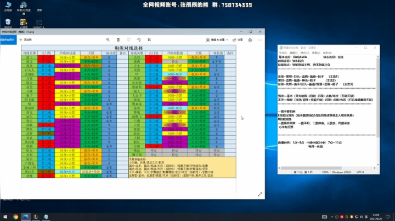This screenshot has width=395, height=221.
Task: Open the notification center icon
Action: 388,217
